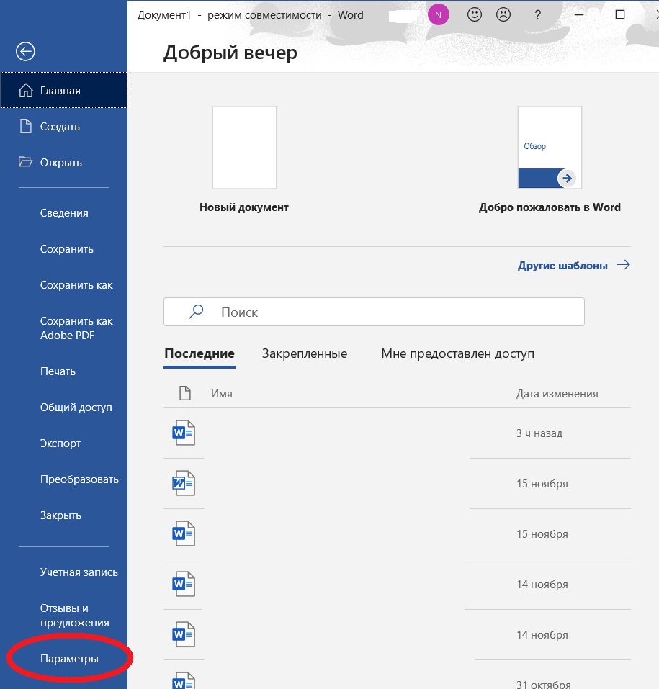Switch to the Закрепленные tab
Image resolution: width=659 pixels, height=689 pixels.
click(x=305, y=353)
